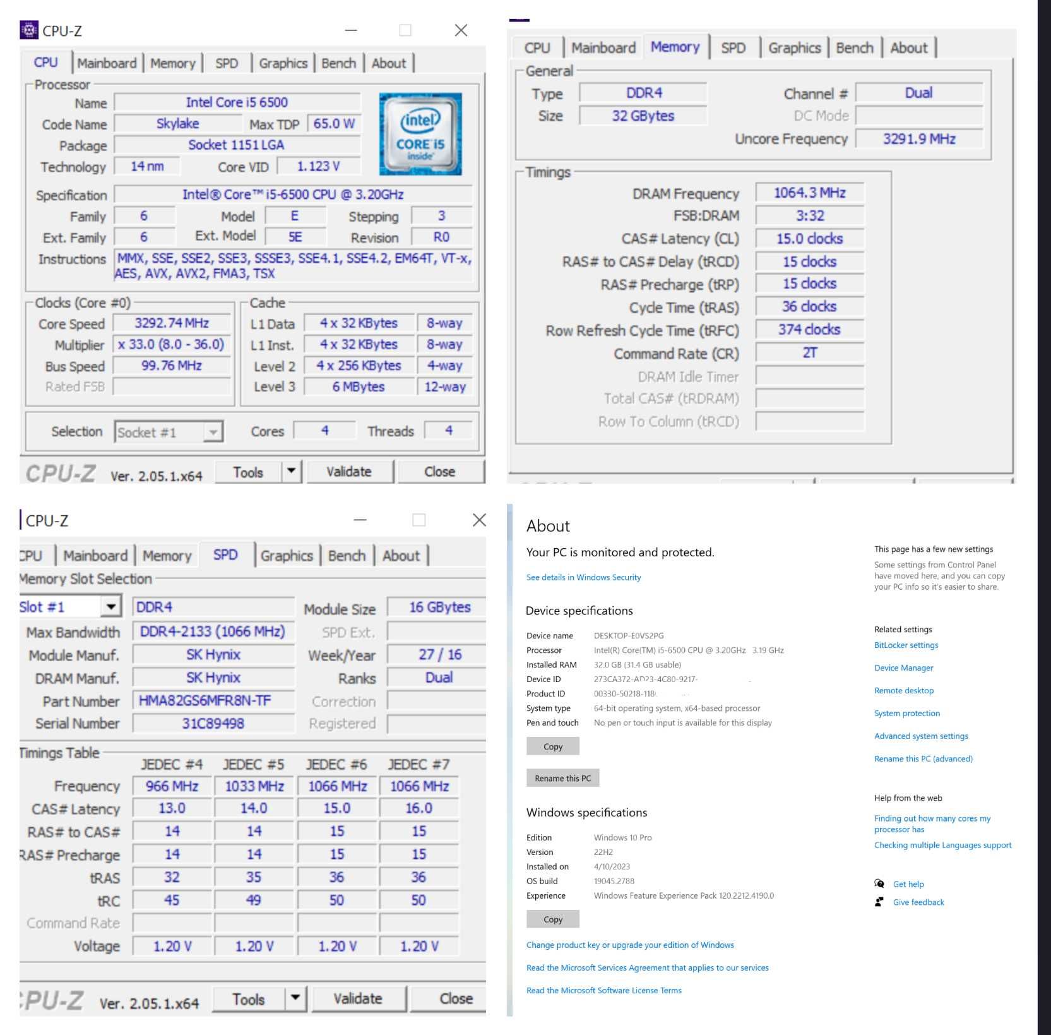Click Change product key or upgrade edition link
Image resolution: width=1051 pixels, height=1035 pixels.
coord(630,945)
